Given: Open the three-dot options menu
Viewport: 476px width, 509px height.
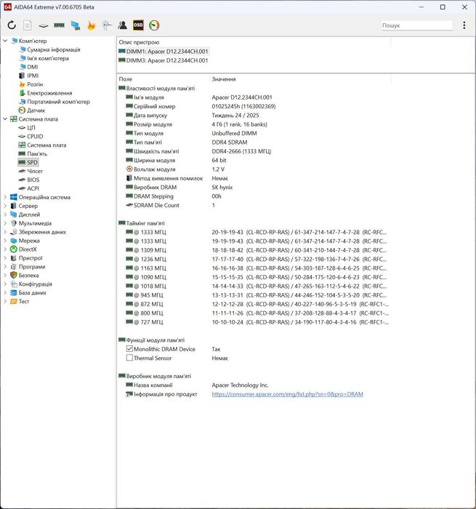Looking at the screenshot, I should (464, 25).
